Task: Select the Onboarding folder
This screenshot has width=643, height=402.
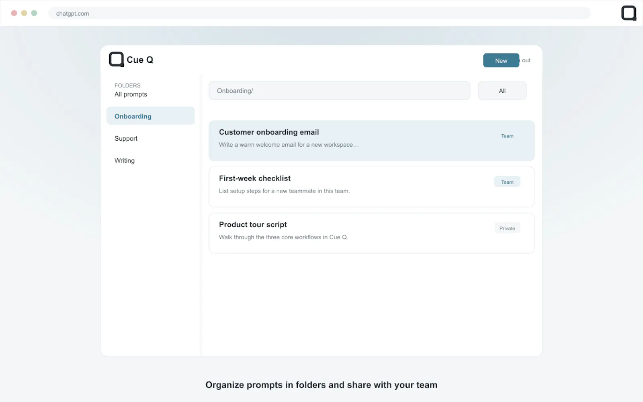Action: point(151,116)
